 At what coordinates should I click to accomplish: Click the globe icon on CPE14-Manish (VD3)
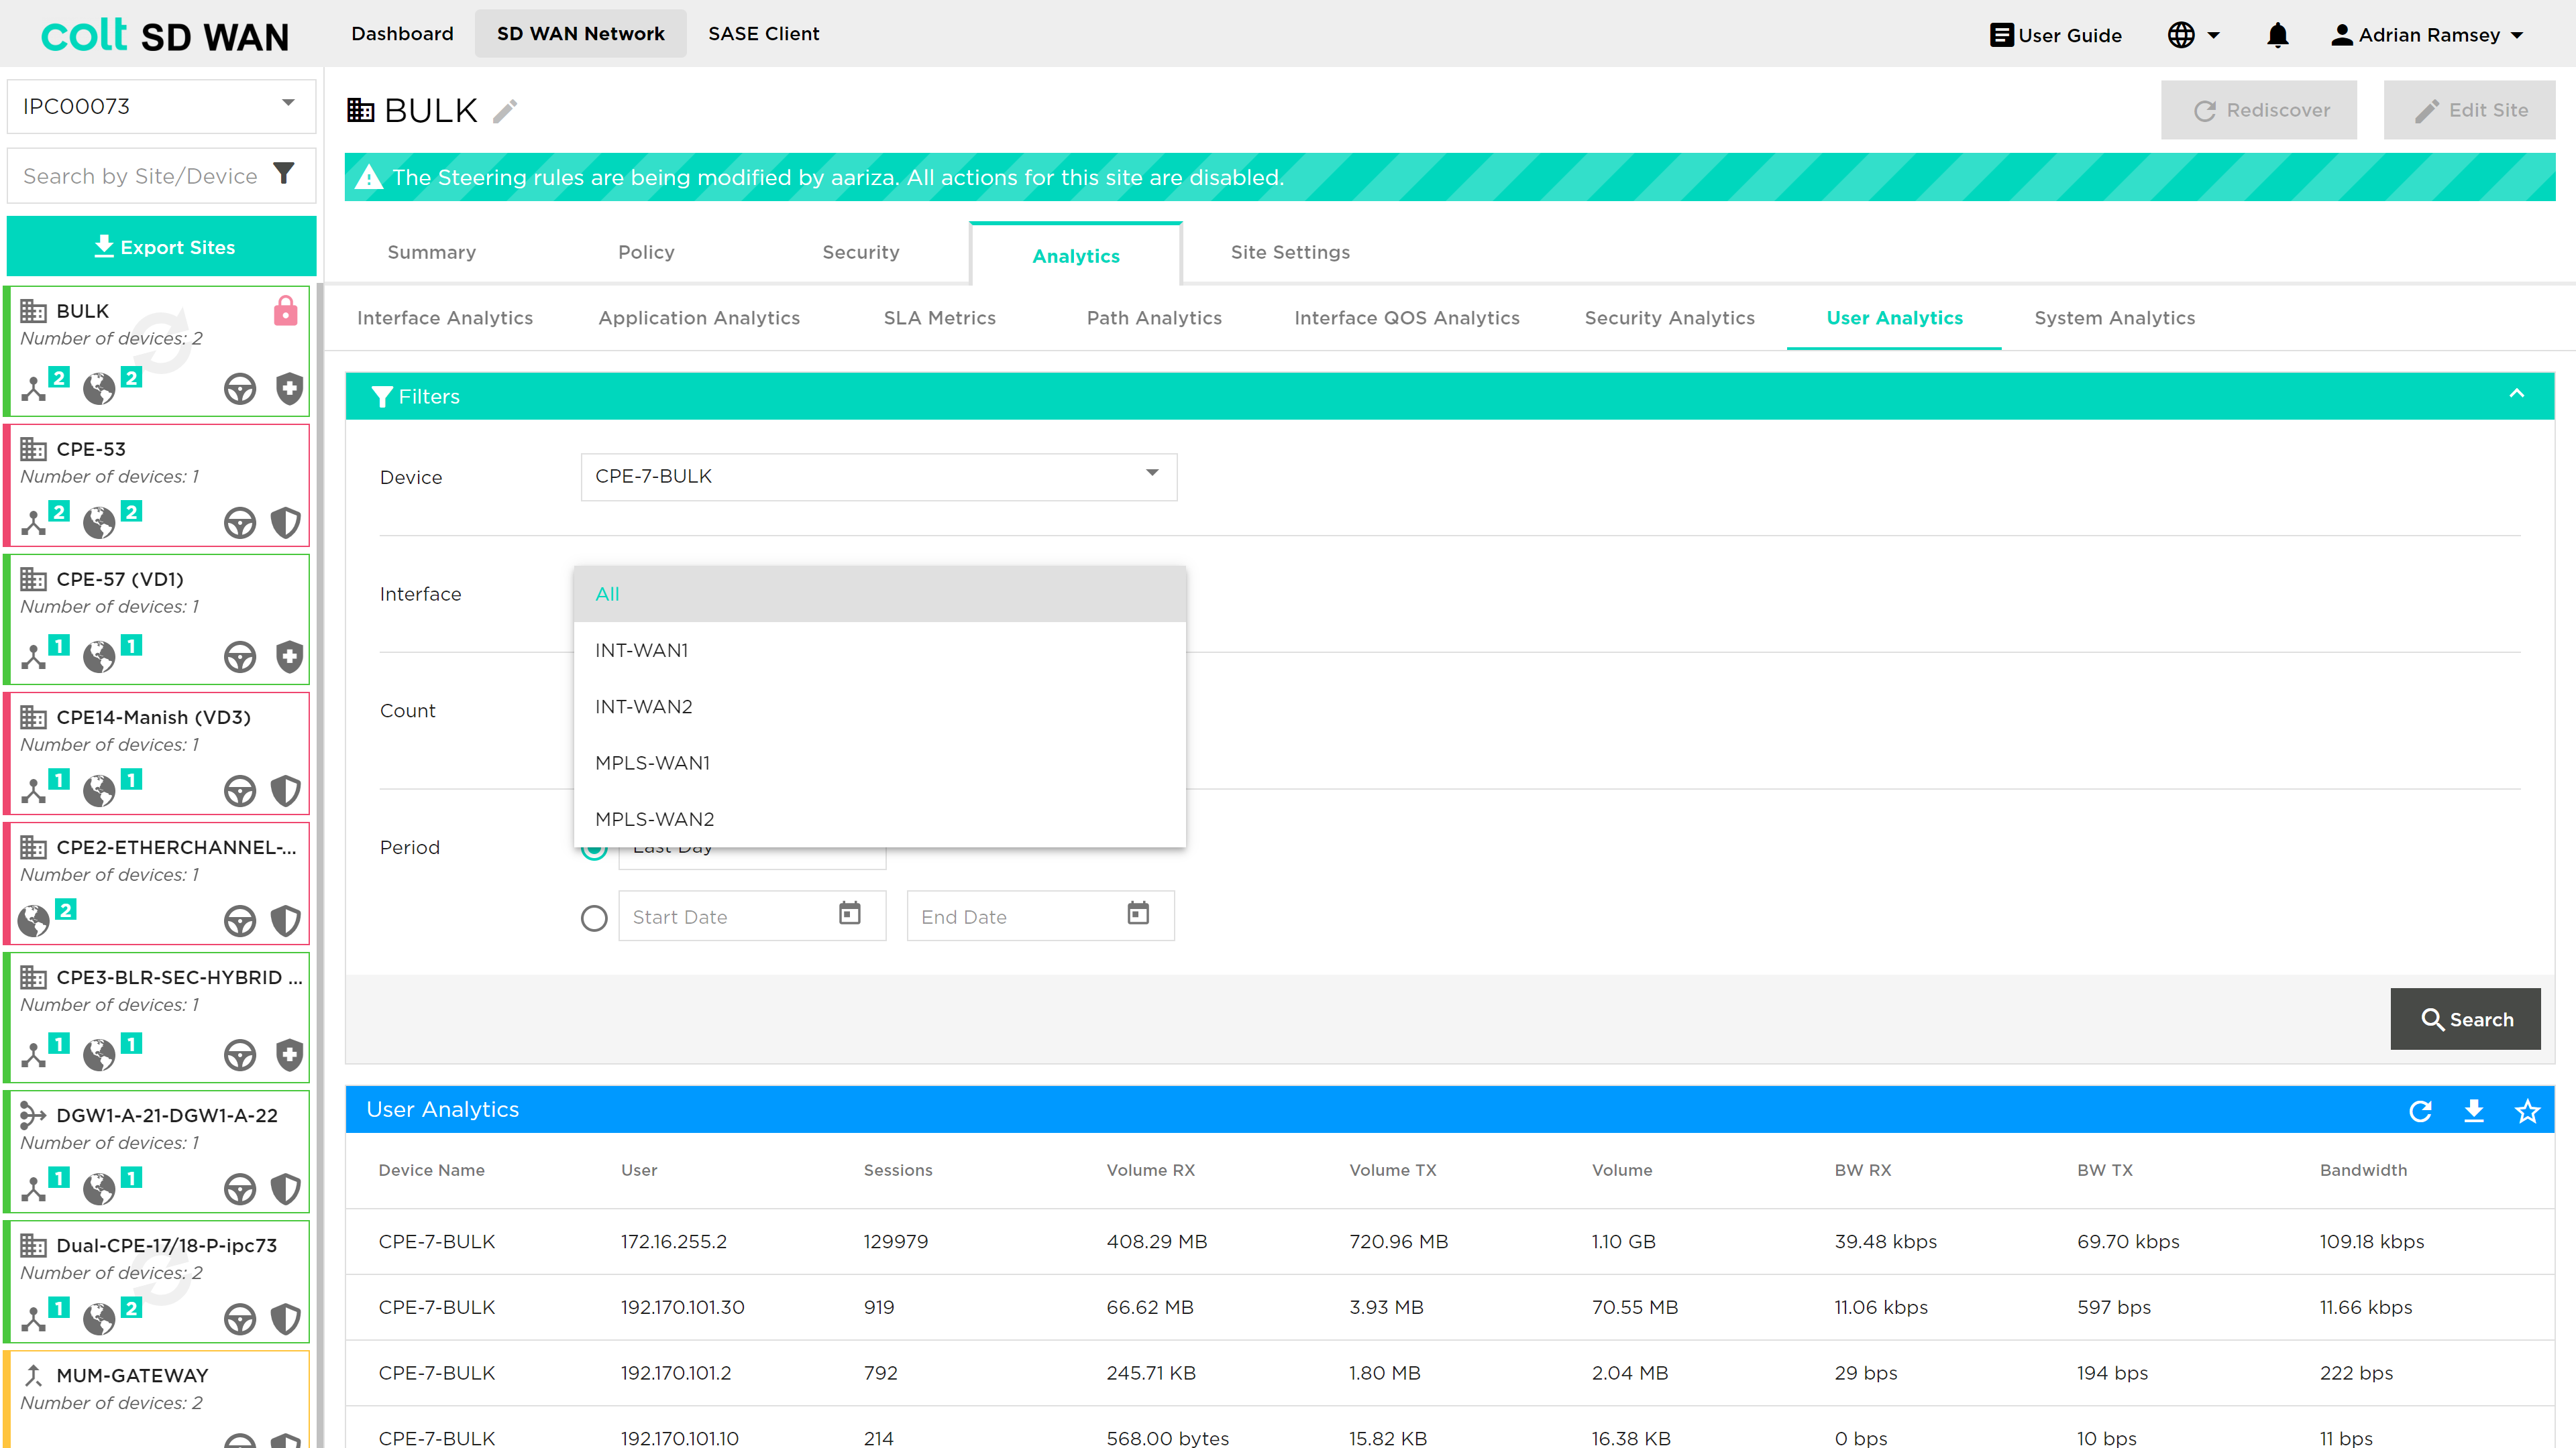coord(98,790)
